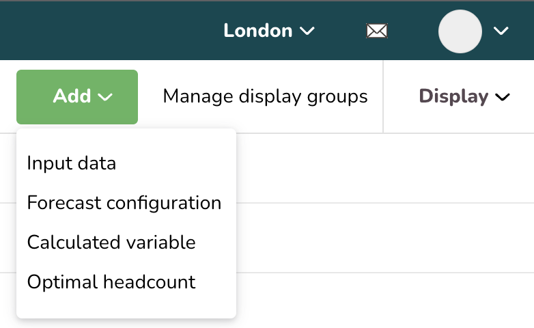Expand the Display chevron arrow
Image resolution: width=534 pixels, height=328 pixels.
503,97
